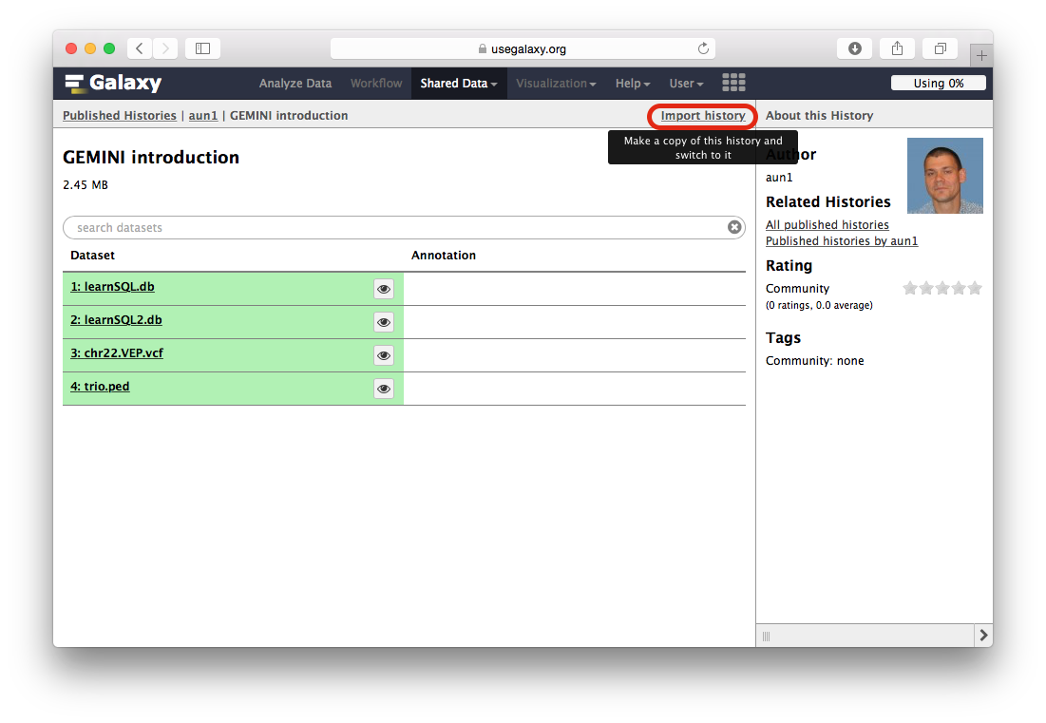The image size is (1046, 723).
Task: Click the Using 0% quota indicator
Action: click(938, 83)
